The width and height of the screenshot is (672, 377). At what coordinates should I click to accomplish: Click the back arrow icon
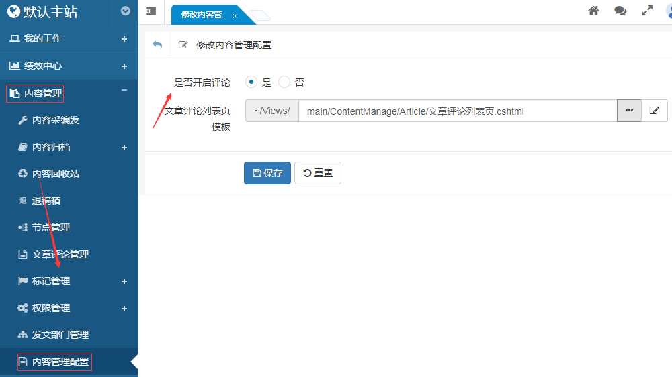(x=157, y=45)
